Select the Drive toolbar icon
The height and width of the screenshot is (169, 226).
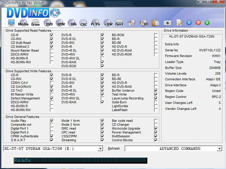point(35,23)
